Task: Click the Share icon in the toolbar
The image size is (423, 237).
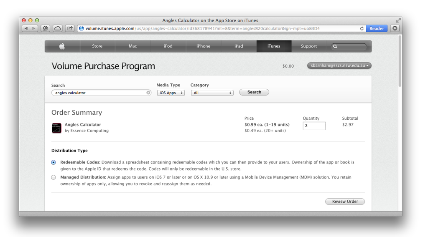Action: pos(70,28)
